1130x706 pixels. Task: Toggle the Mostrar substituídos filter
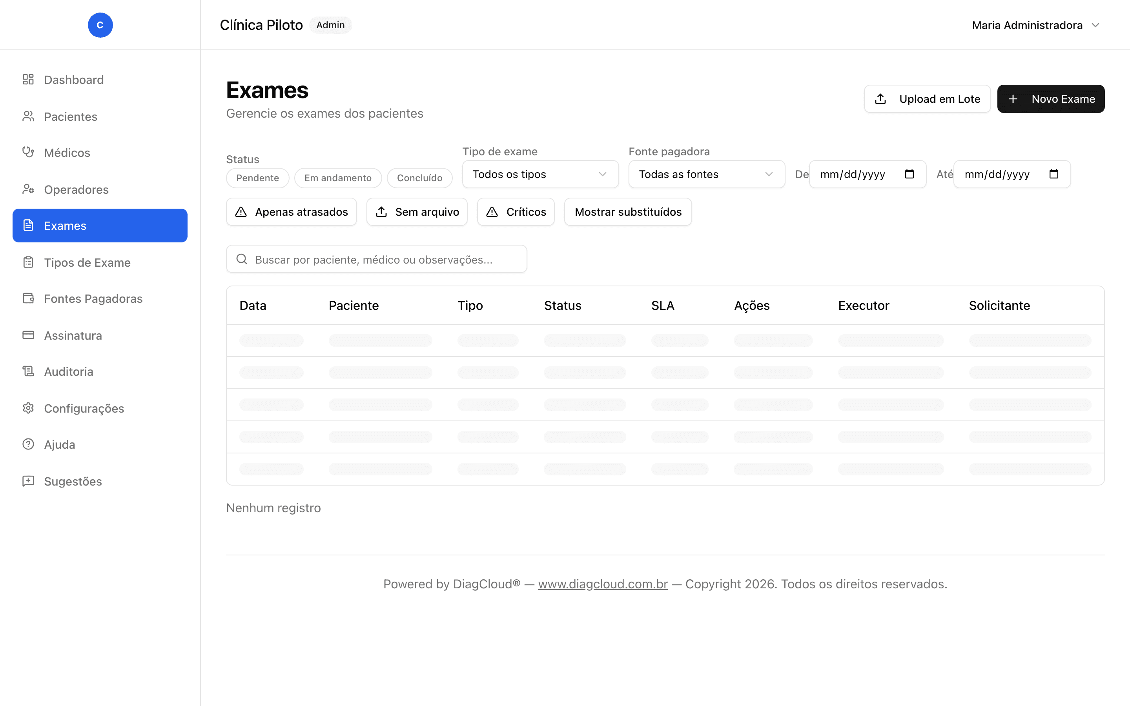[627, 212]
